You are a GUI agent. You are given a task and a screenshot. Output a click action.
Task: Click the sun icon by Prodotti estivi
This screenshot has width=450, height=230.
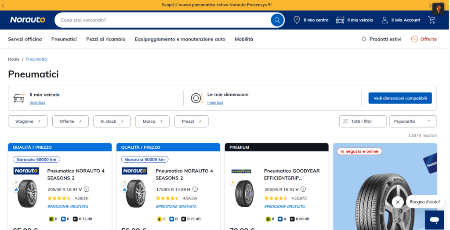364,39
